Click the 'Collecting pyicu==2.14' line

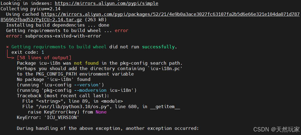pos(30,9)
